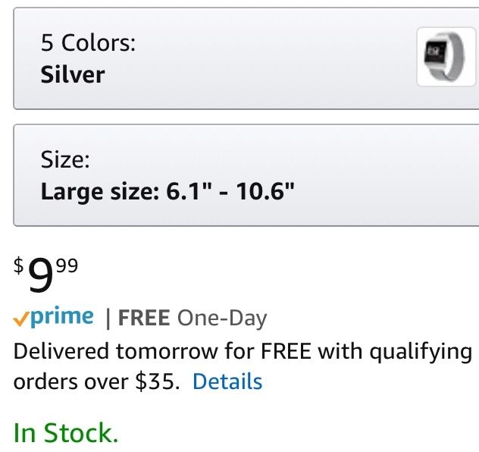Click the "Size:" label
479x452 pixels.
65,160
